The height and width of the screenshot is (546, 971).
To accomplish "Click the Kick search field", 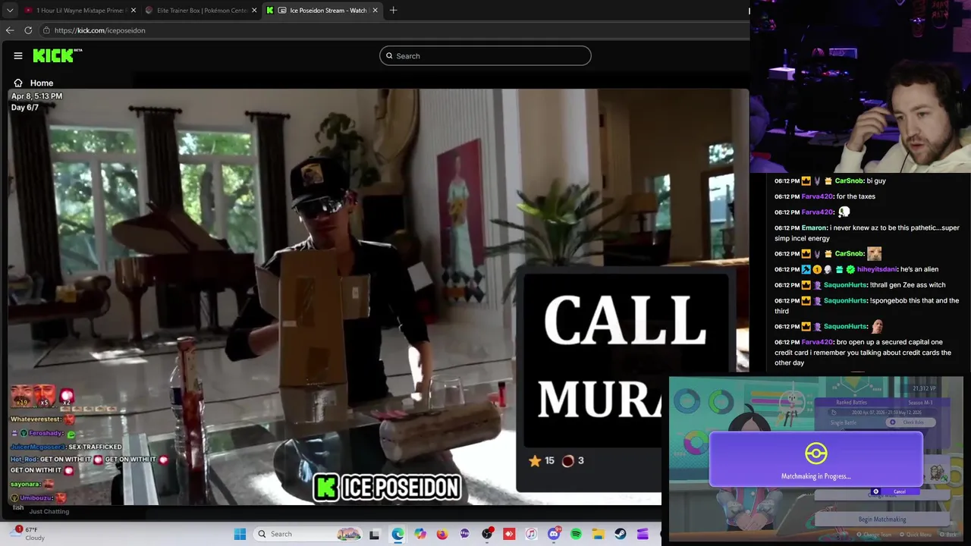I will (x=485, y=55).
